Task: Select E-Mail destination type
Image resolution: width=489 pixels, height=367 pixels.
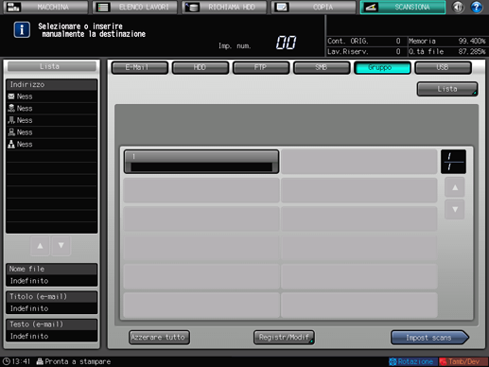Action: (140, 67)
